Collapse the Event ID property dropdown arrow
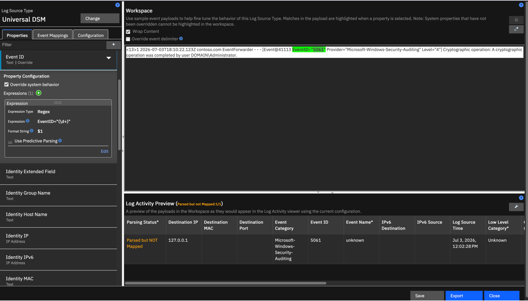 tap(109, 58)
